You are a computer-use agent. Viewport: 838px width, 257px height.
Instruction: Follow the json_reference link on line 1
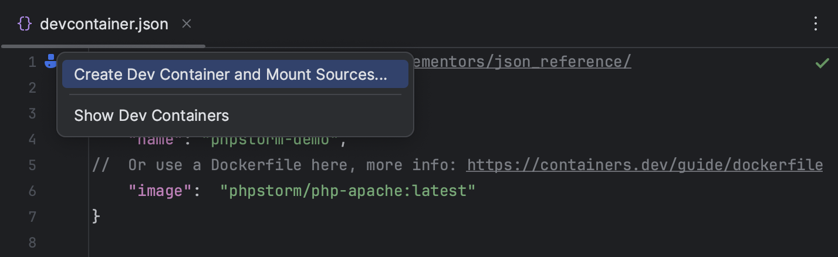point(522,62)
